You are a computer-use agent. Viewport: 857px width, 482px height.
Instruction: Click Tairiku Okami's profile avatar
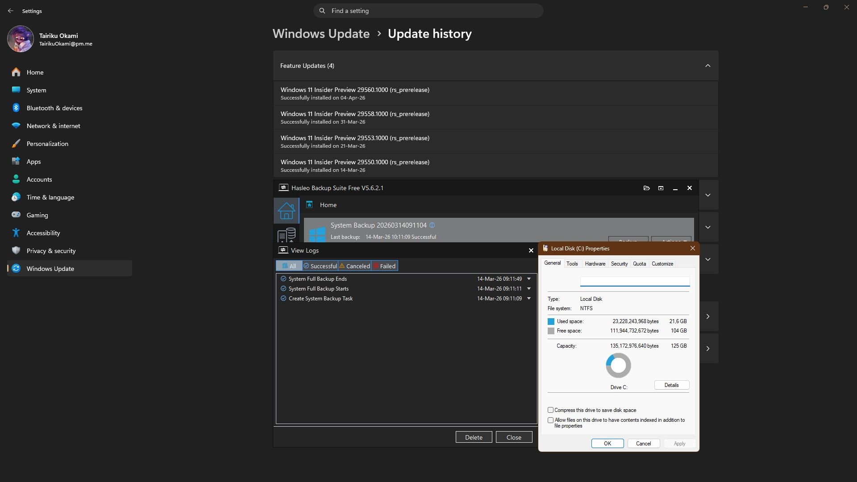pyautogui.click(x=21, y=39)
